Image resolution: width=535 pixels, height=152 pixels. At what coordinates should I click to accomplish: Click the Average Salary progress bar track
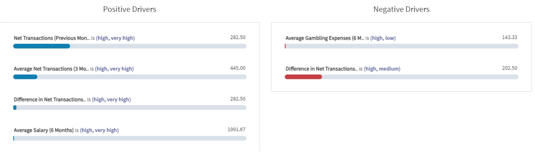point(130,138)
